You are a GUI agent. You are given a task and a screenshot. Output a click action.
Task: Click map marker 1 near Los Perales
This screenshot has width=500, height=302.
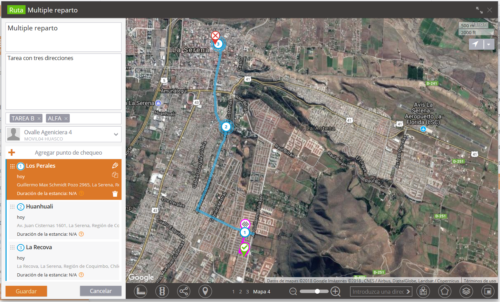click(244, 233)
